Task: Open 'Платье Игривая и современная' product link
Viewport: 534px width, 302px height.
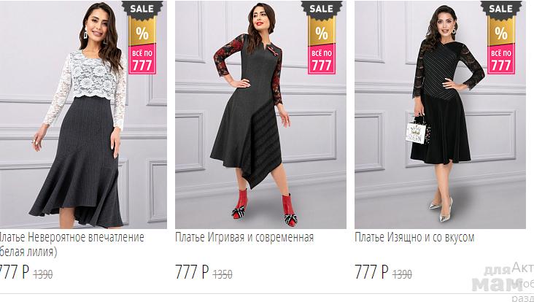Action: pyautogui.click(x=244, y=237)
